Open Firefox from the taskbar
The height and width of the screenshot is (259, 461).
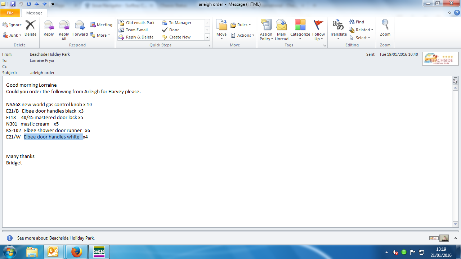tap(76, 252)
